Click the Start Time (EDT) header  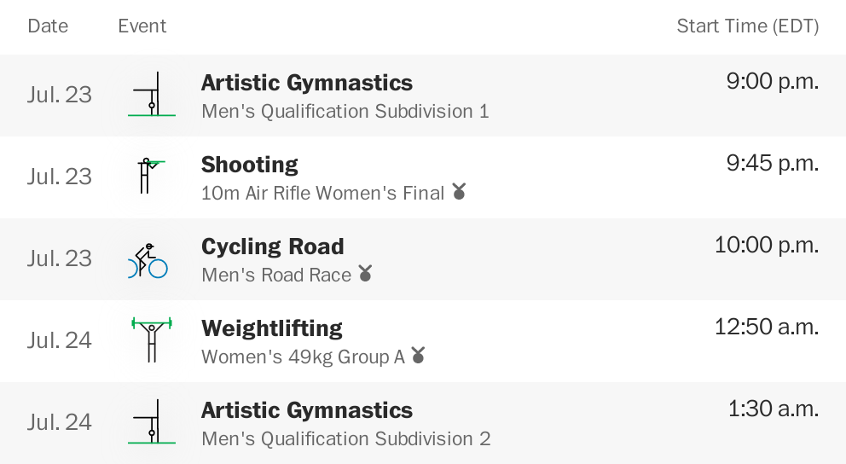[747, 26]
